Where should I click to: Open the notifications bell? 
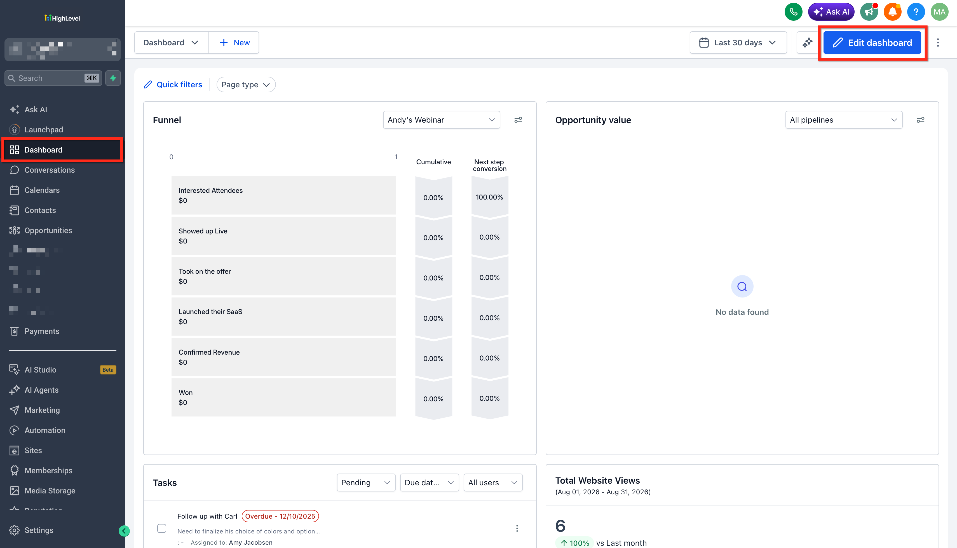pos(892,12)
